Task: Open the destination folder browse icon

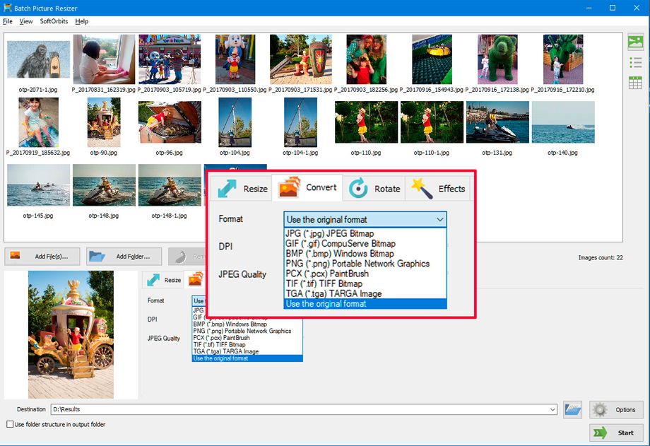Action: click(x=572, y=409)
